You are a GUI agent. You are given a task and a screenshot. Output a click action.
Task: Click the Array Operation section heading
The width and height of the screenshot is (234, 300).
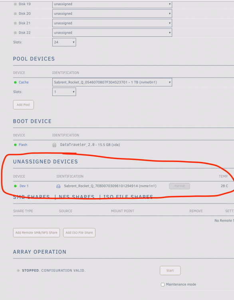(40, 252)
